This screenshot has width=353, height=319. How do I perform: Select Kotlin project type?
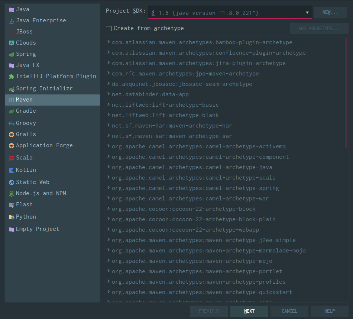[52, 170]
